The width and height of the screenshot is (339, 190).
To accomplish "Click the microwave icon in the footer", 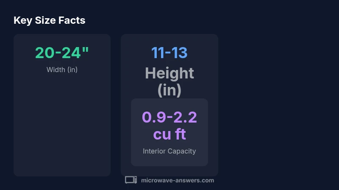I will pyautogui.click(x=131, y=180).
